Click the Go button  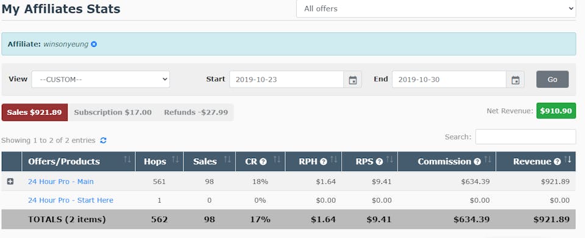point(553,79)
